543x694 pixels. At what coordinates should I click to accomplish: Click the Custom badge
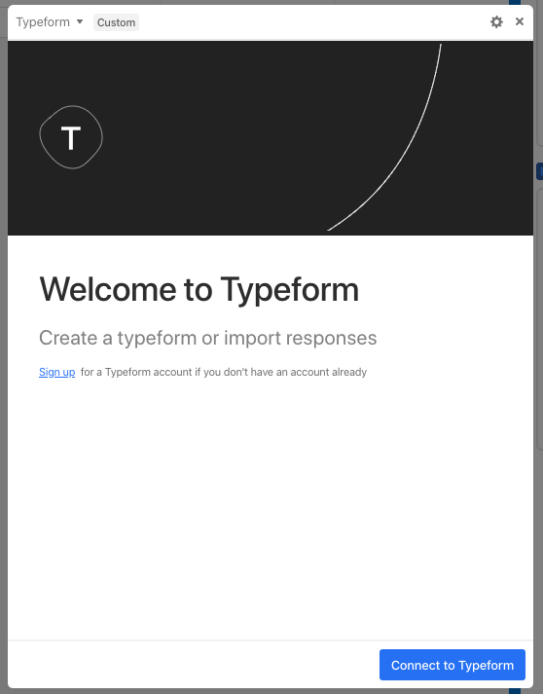tap(116, 22)
